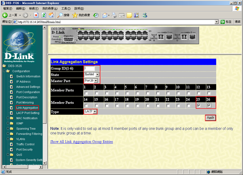Click the sidebar vertical scrollbar thumb
The height and width of the screenshot is (175, 243).
[x=45, y=77]
